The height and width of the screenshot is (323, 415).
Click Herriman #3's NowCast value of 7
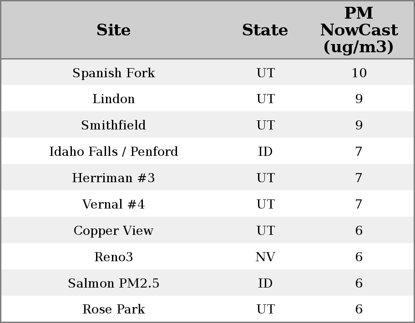[359, 178]
